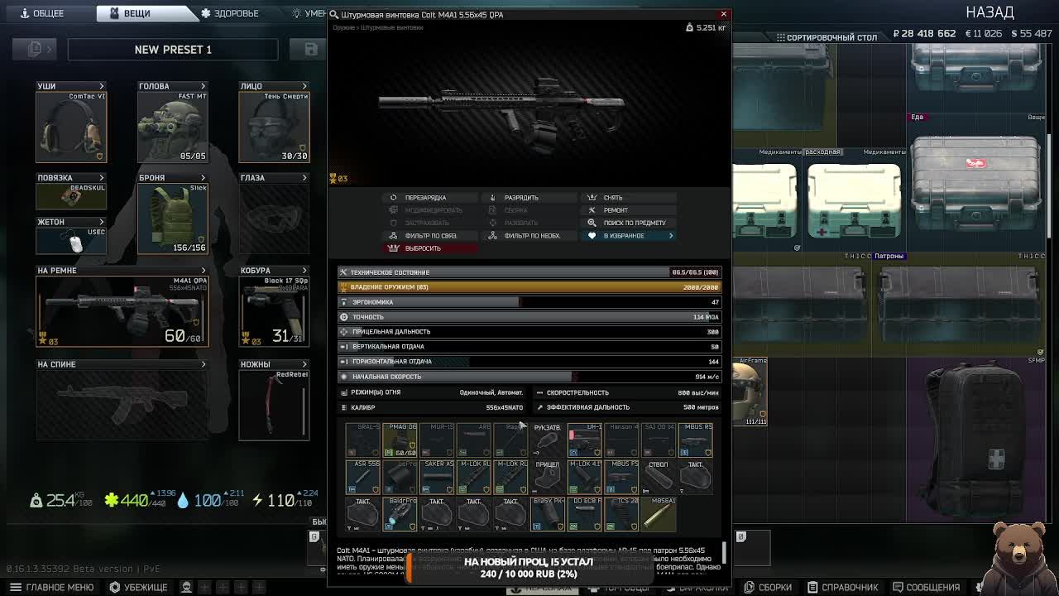Image resolution: width=1059 pixels, height=596 pixels.
Task: Click the description panel scrollbar
Action: click(x=725, y=552)
